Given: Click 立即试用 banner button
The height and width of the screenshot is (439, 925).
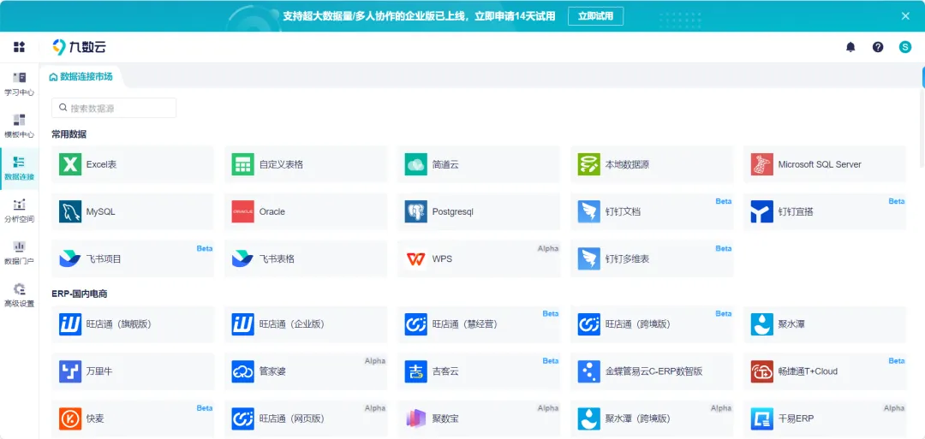Looking at the screenshot, I should (x=595, y=16).
